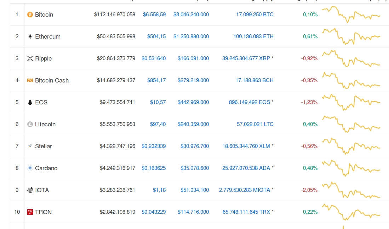Image resolution: width=389 pixels, height=229 pixels.
Task: View Bitcoin's 7-day sparkline chart
Action: pyautogui.click(x=351, y=14)
